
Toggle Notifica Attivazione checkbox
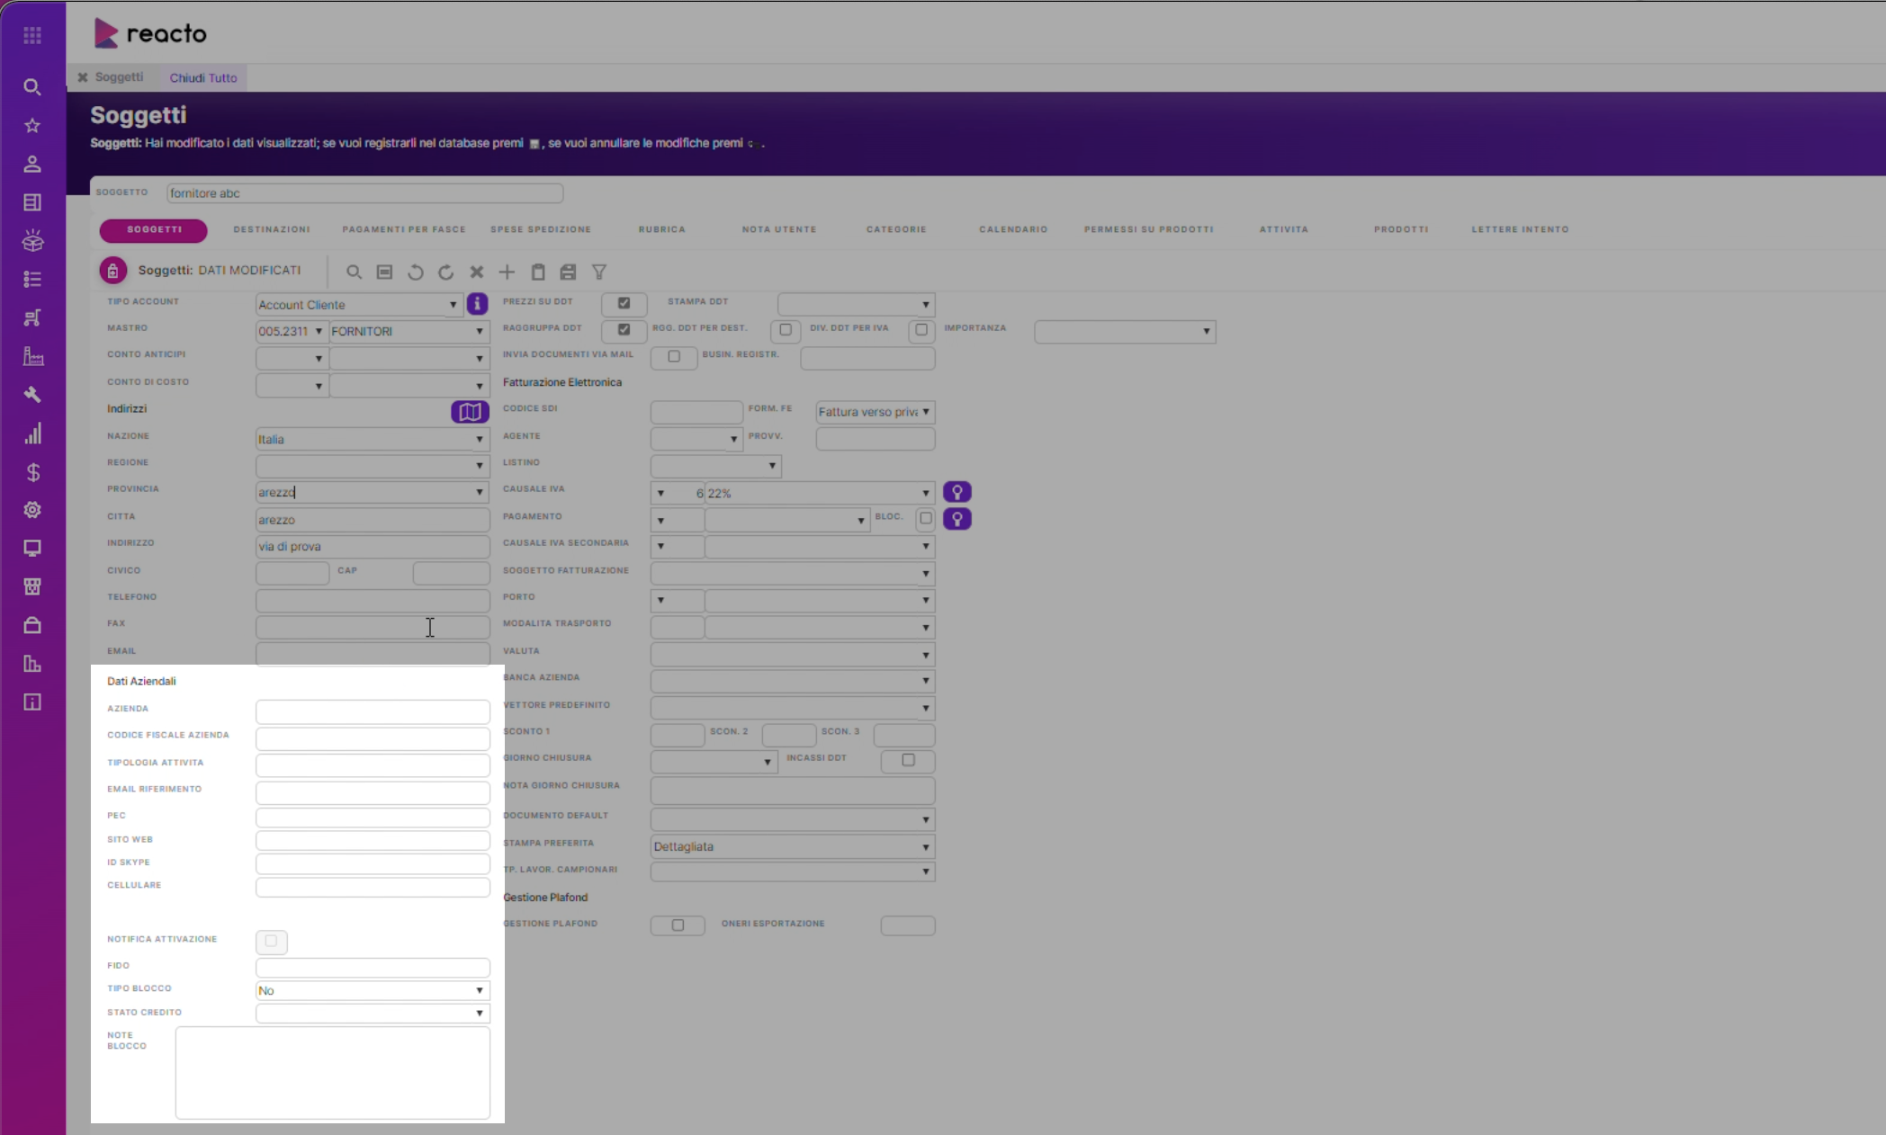pyautogui.click(x=271, y=941)
